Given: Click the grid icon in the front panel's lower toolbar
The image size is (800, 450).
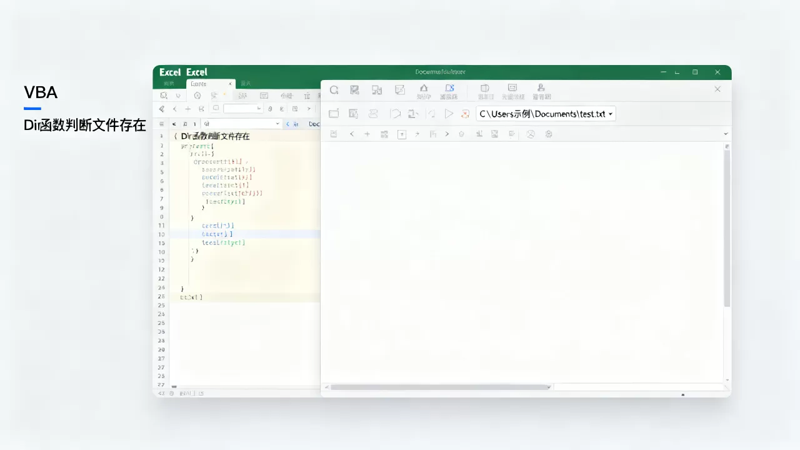Looking at the screenshot, I should (384, 134).
